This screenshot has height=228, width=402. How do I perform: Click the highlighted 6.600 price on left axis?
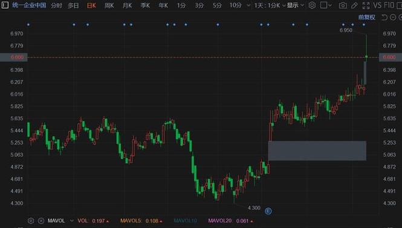click(x=14, y=57)
